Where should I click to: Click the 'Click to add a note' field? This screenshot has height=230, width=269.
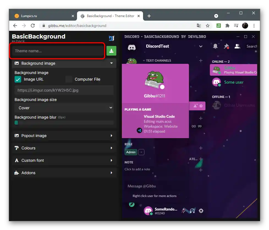(x=137, y=169)
